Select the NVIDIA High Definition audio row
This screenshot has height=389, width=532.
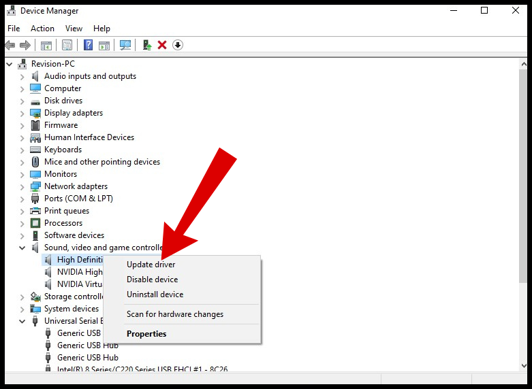(x=80, y=272)
